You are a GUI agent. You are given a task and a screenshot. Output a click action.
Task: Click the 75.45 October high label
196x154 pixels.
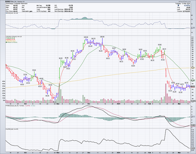click(34, 70)
